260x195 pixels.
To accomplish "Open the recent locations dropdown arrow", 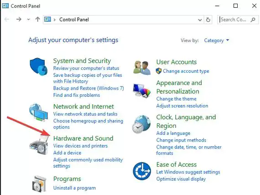I will click(29, 20).
